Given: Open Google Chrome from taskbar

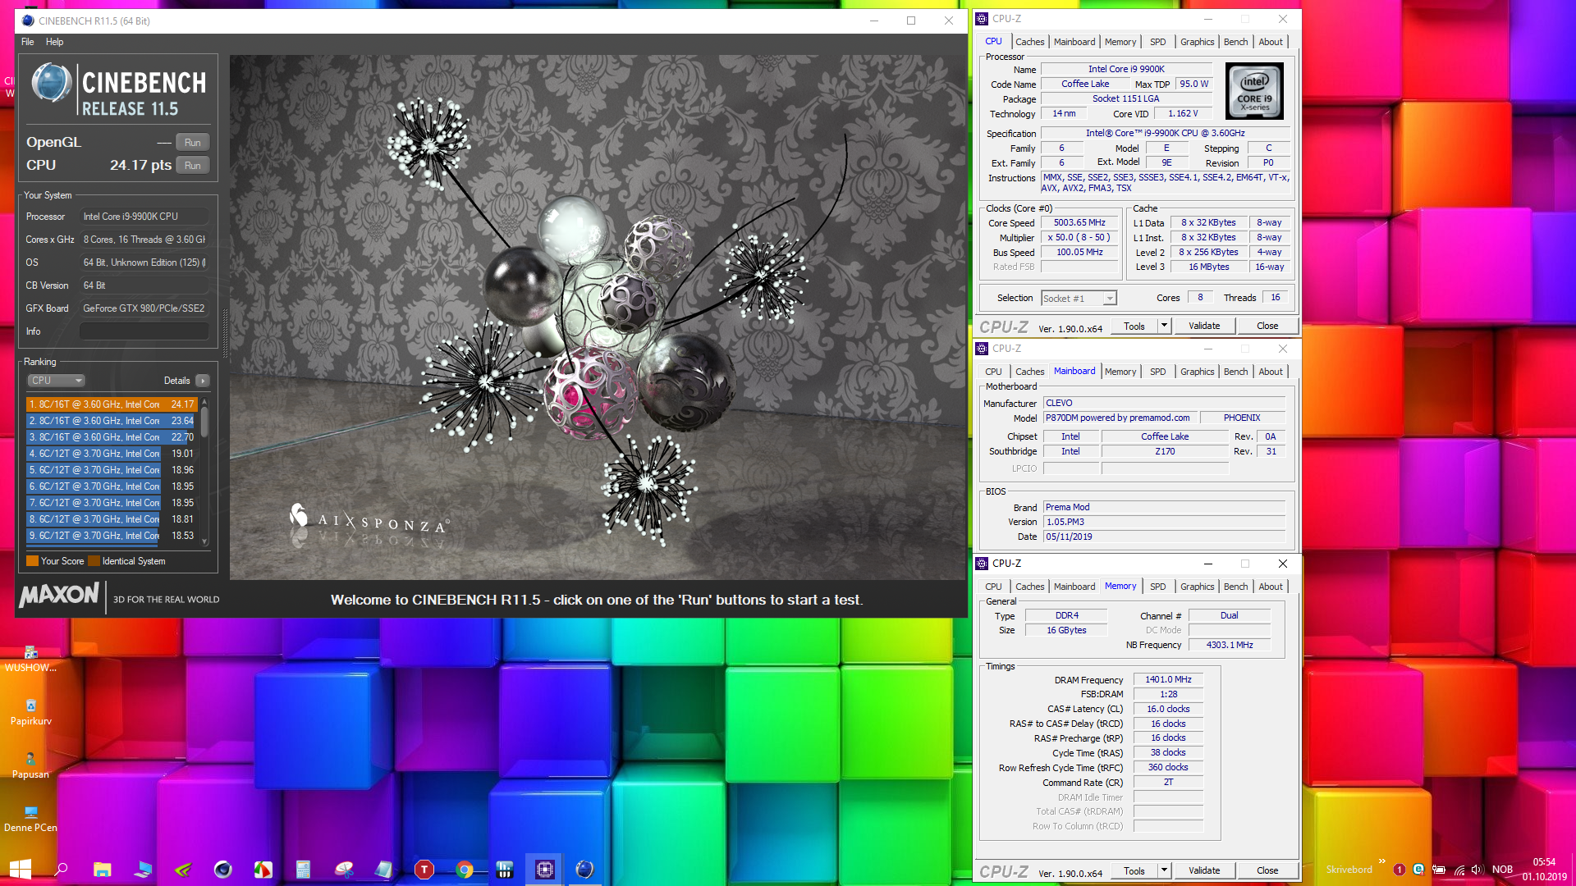Looking at the screenshot, I should coord(465,870).
